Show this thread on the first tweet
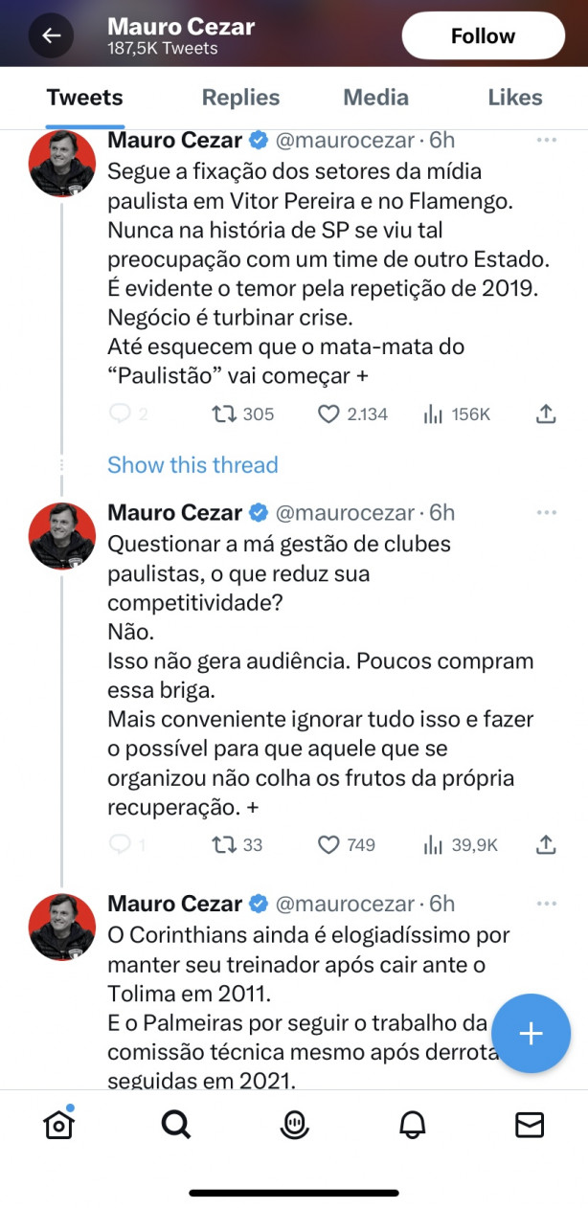The height and width of the screenshot is (1208, 588). point(192,464)
